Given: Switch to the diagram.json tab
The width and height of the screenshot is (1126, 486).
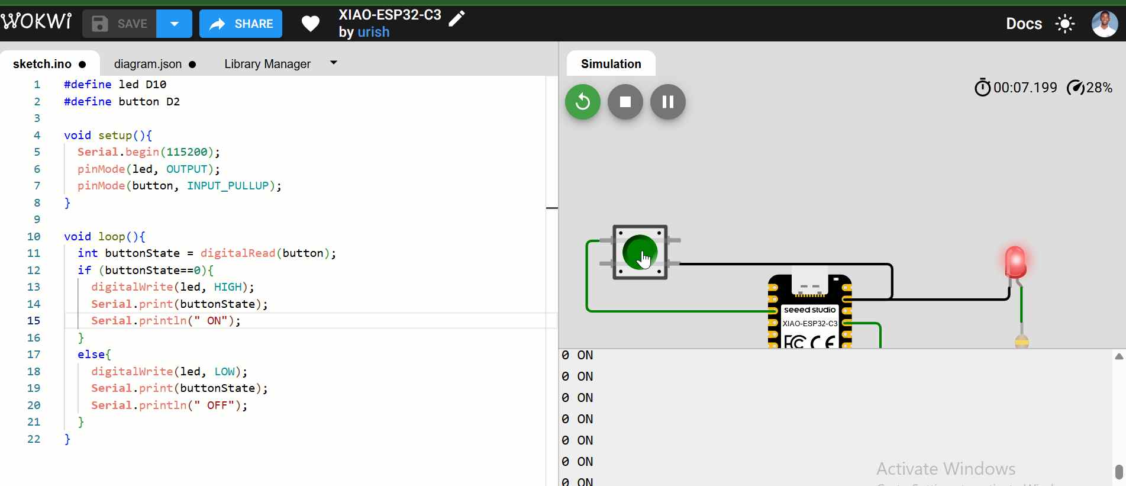Looking at the screenshot, I should (x=155, y=64).
